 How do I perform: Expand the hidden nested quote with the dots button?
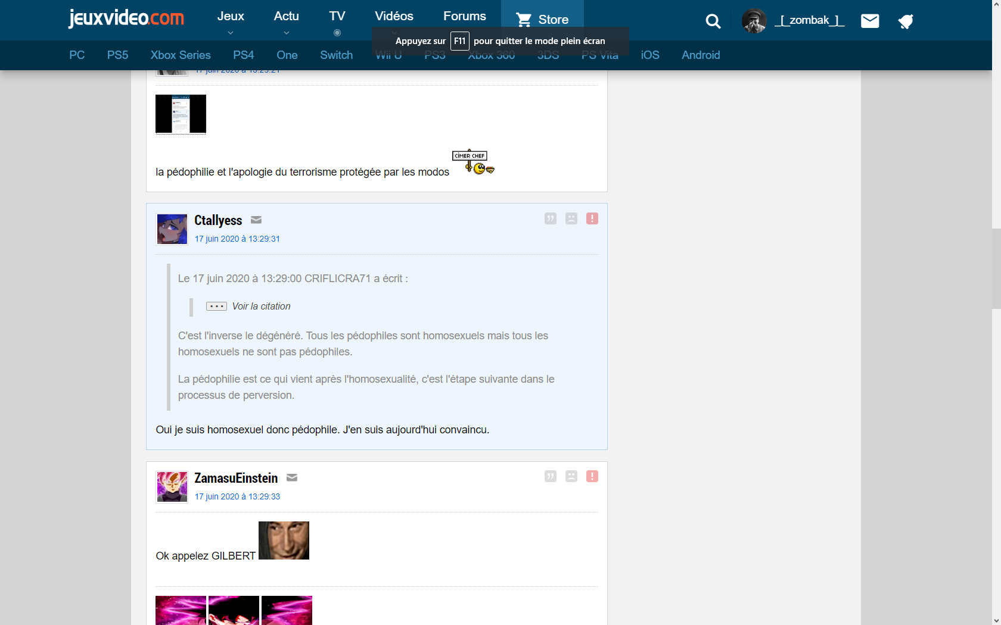[x=216, y=306]
